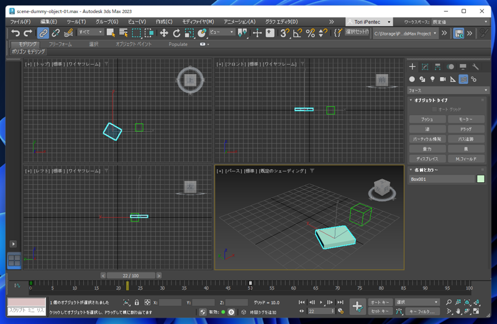Toggle the Auto Key (オートキー) mode

380,302
